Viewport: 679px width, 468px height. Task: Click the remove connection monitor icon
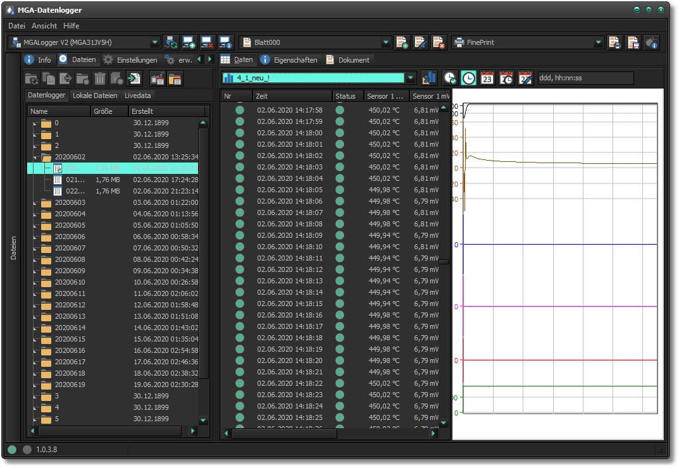(x=207, y=42)
